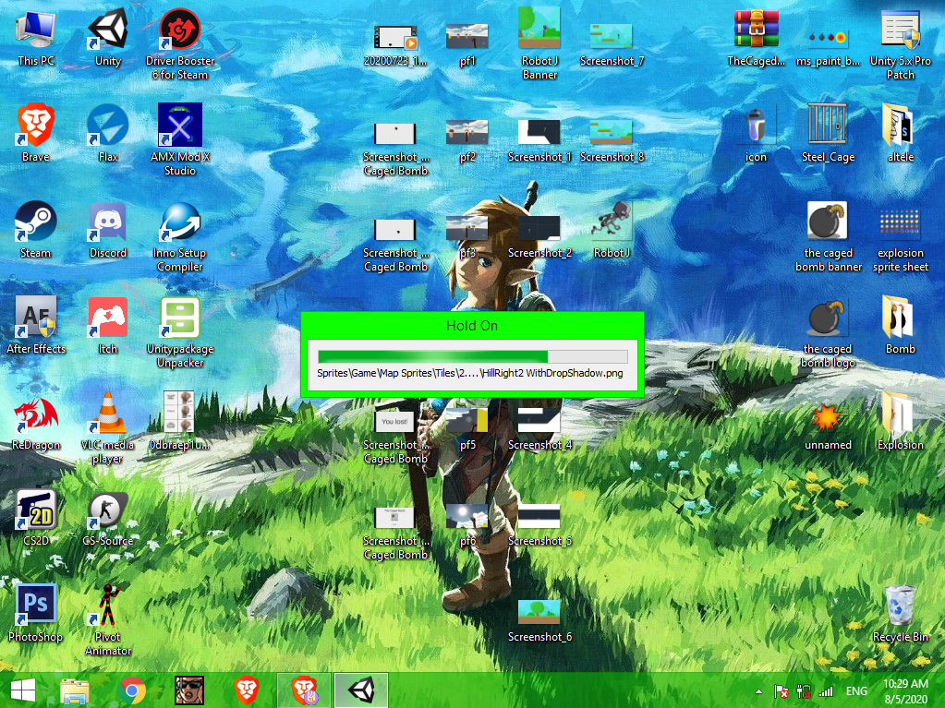Open File Explorer from the taskbar
This screenshot has height=708, width=945.
(x=75, y=690)
